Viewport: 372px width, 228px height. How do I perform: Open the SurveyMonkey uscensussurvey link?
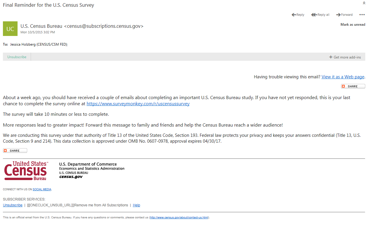click(x=138, y=104)
